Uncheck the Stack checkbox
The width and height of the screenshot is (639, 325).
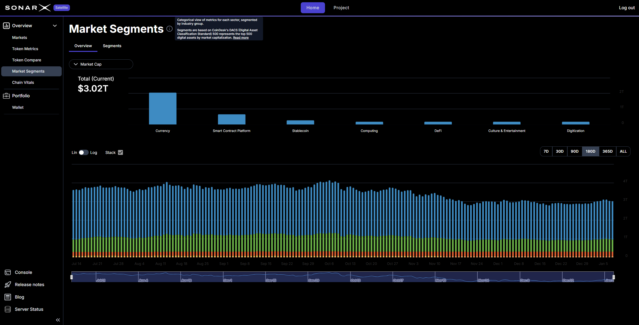[120, 152]
